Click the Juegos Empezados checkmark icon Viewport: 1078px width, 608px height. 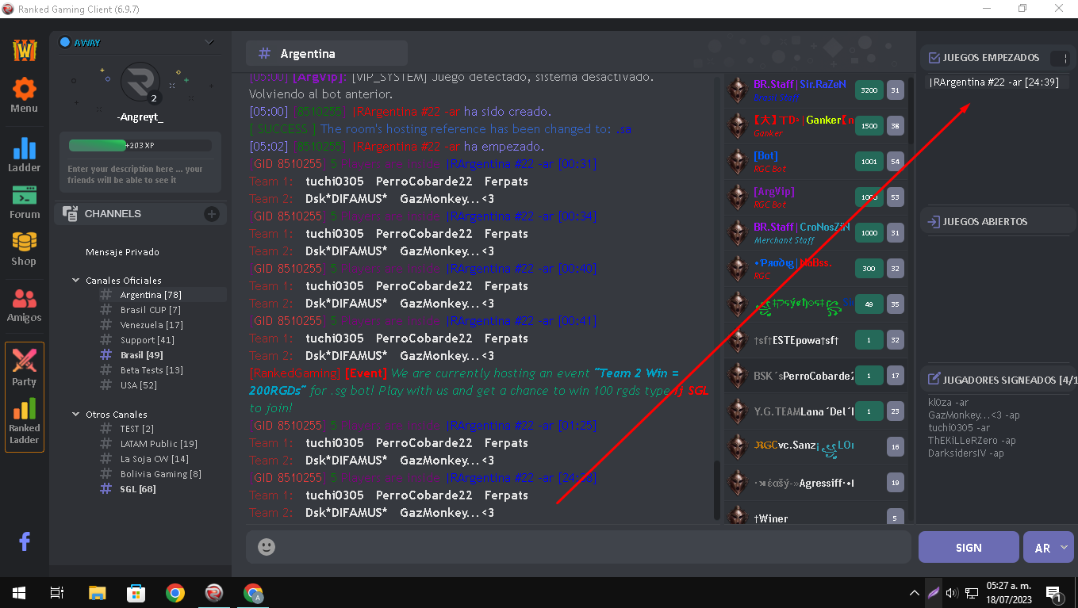[934, 58]
